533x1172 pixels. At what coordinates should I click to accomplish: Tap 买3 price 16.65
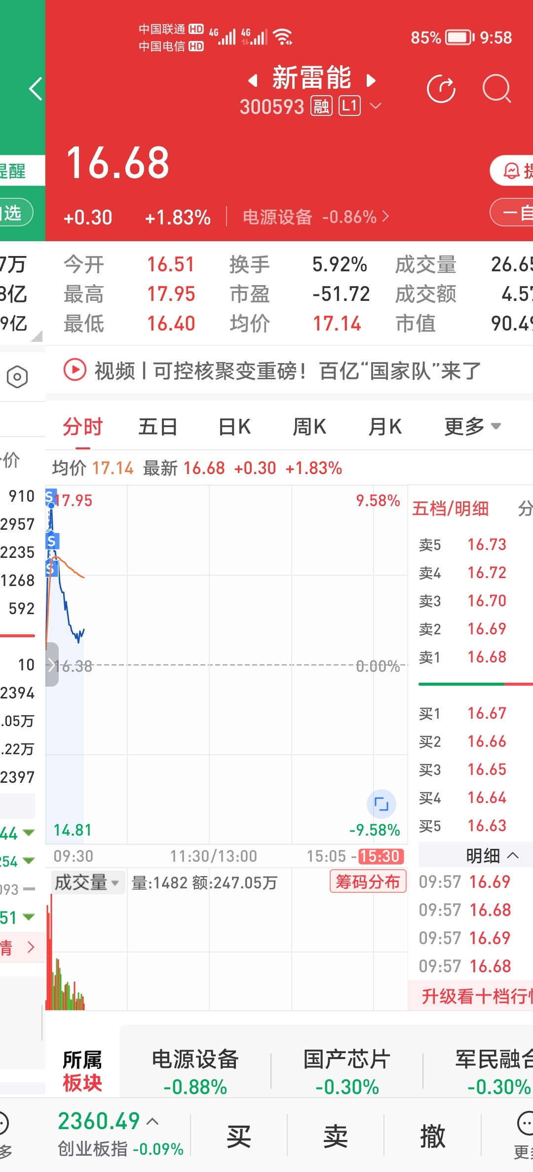[x=487, y=769]
